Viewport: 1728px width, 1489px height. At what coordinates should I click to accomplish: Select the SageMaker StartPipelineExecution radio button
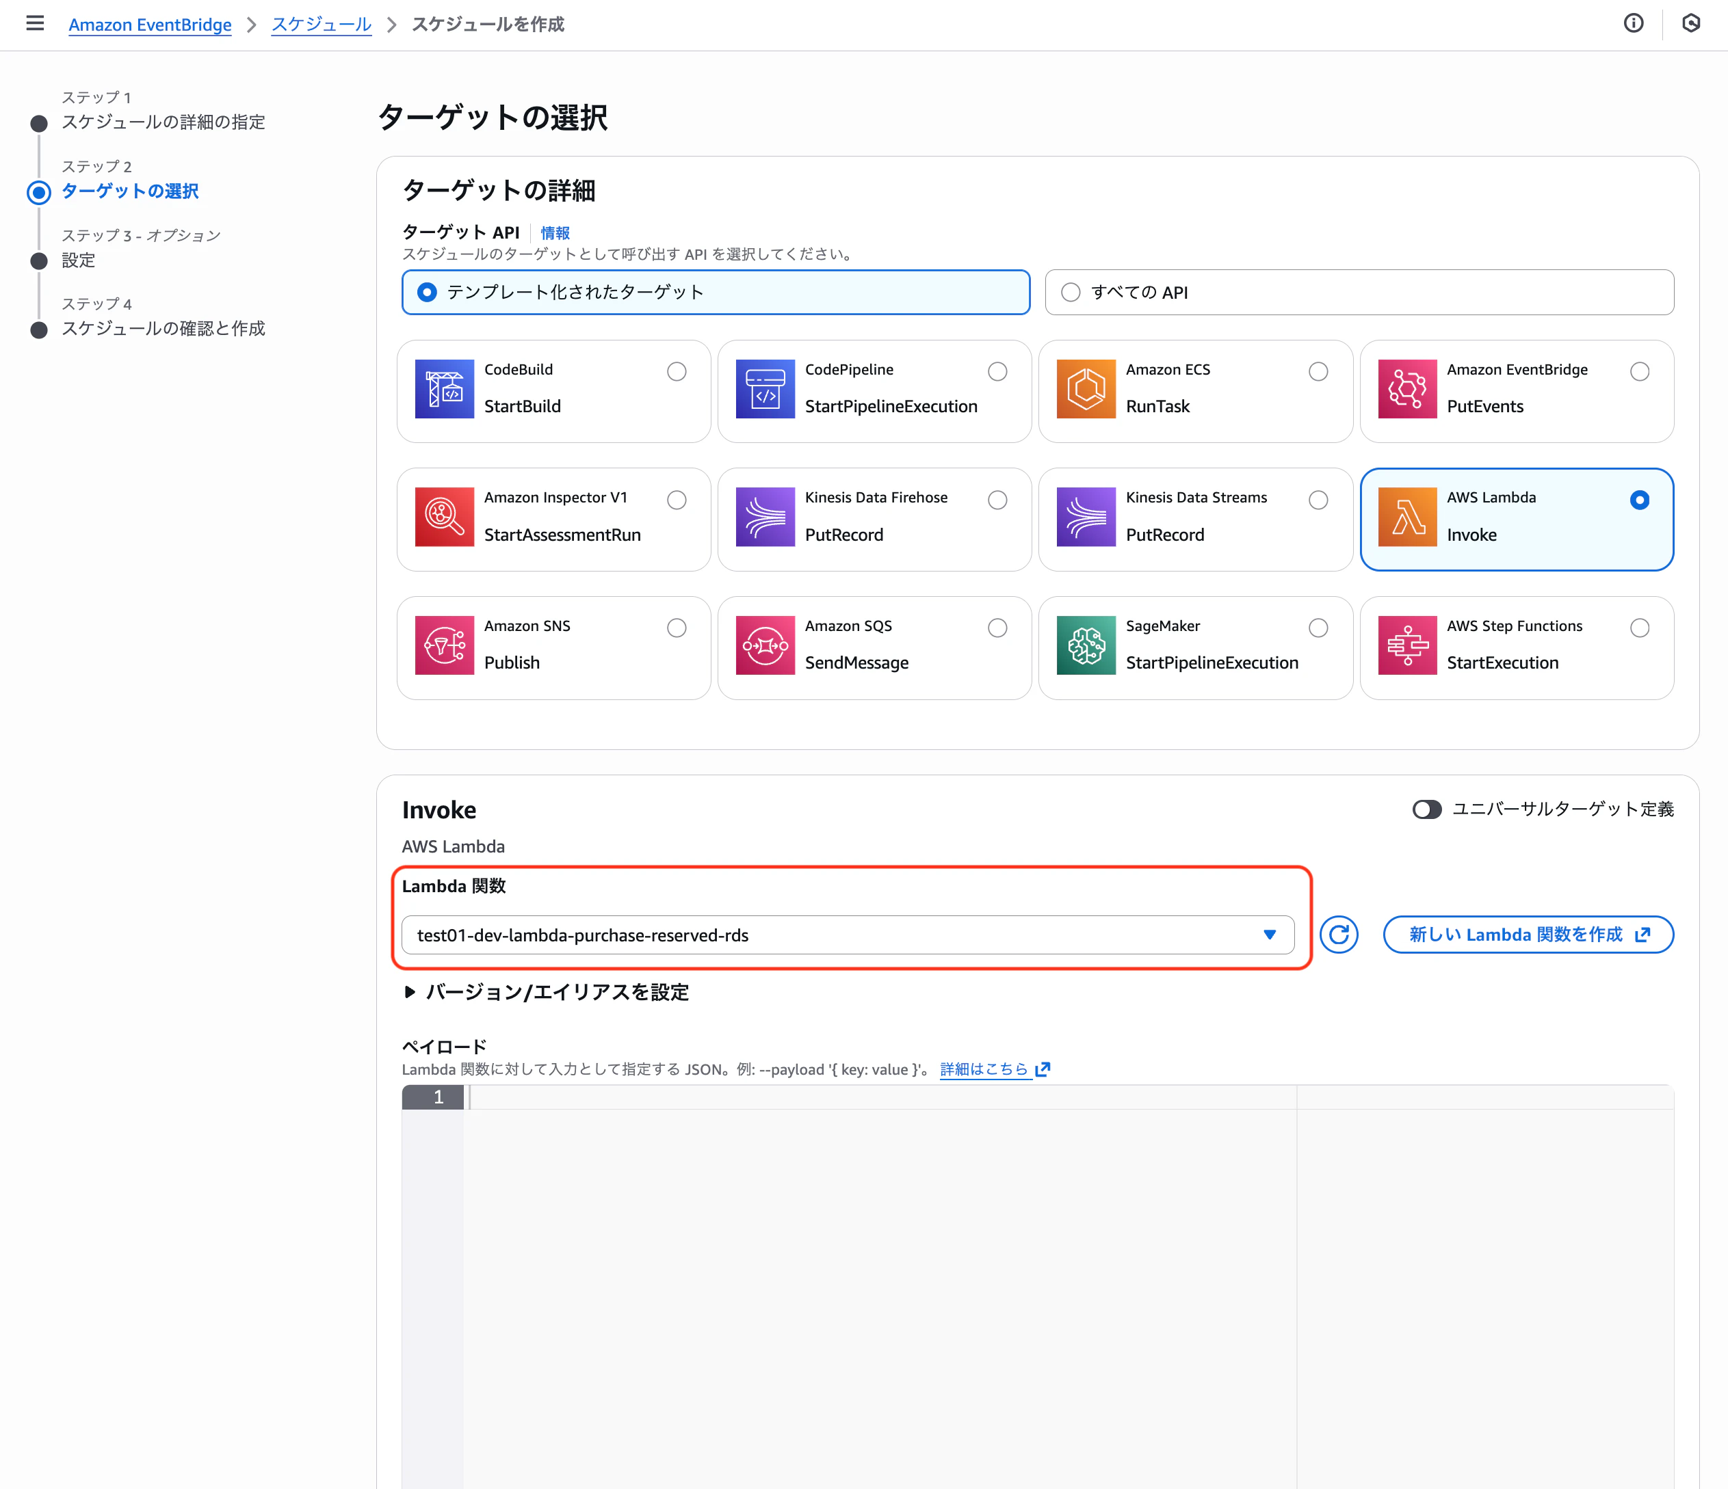click(x=1318, y=628)
